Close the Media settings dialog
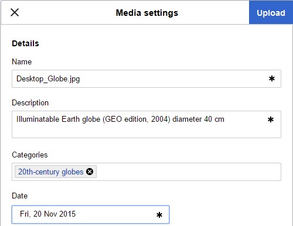 pyautogui.click(x=15, y=13)
